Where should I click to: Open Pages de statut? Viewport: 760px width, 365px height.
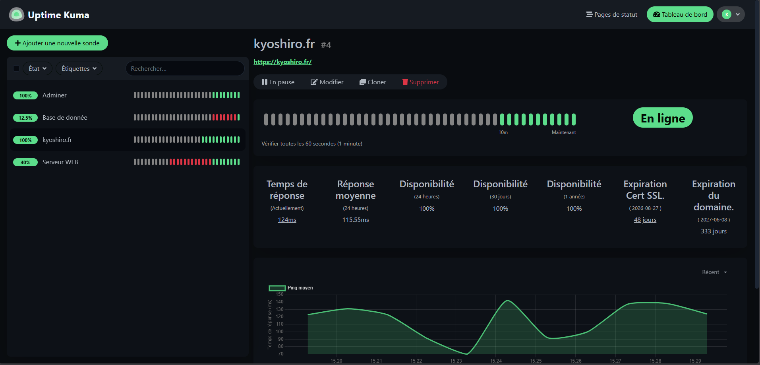pos(612,14)
